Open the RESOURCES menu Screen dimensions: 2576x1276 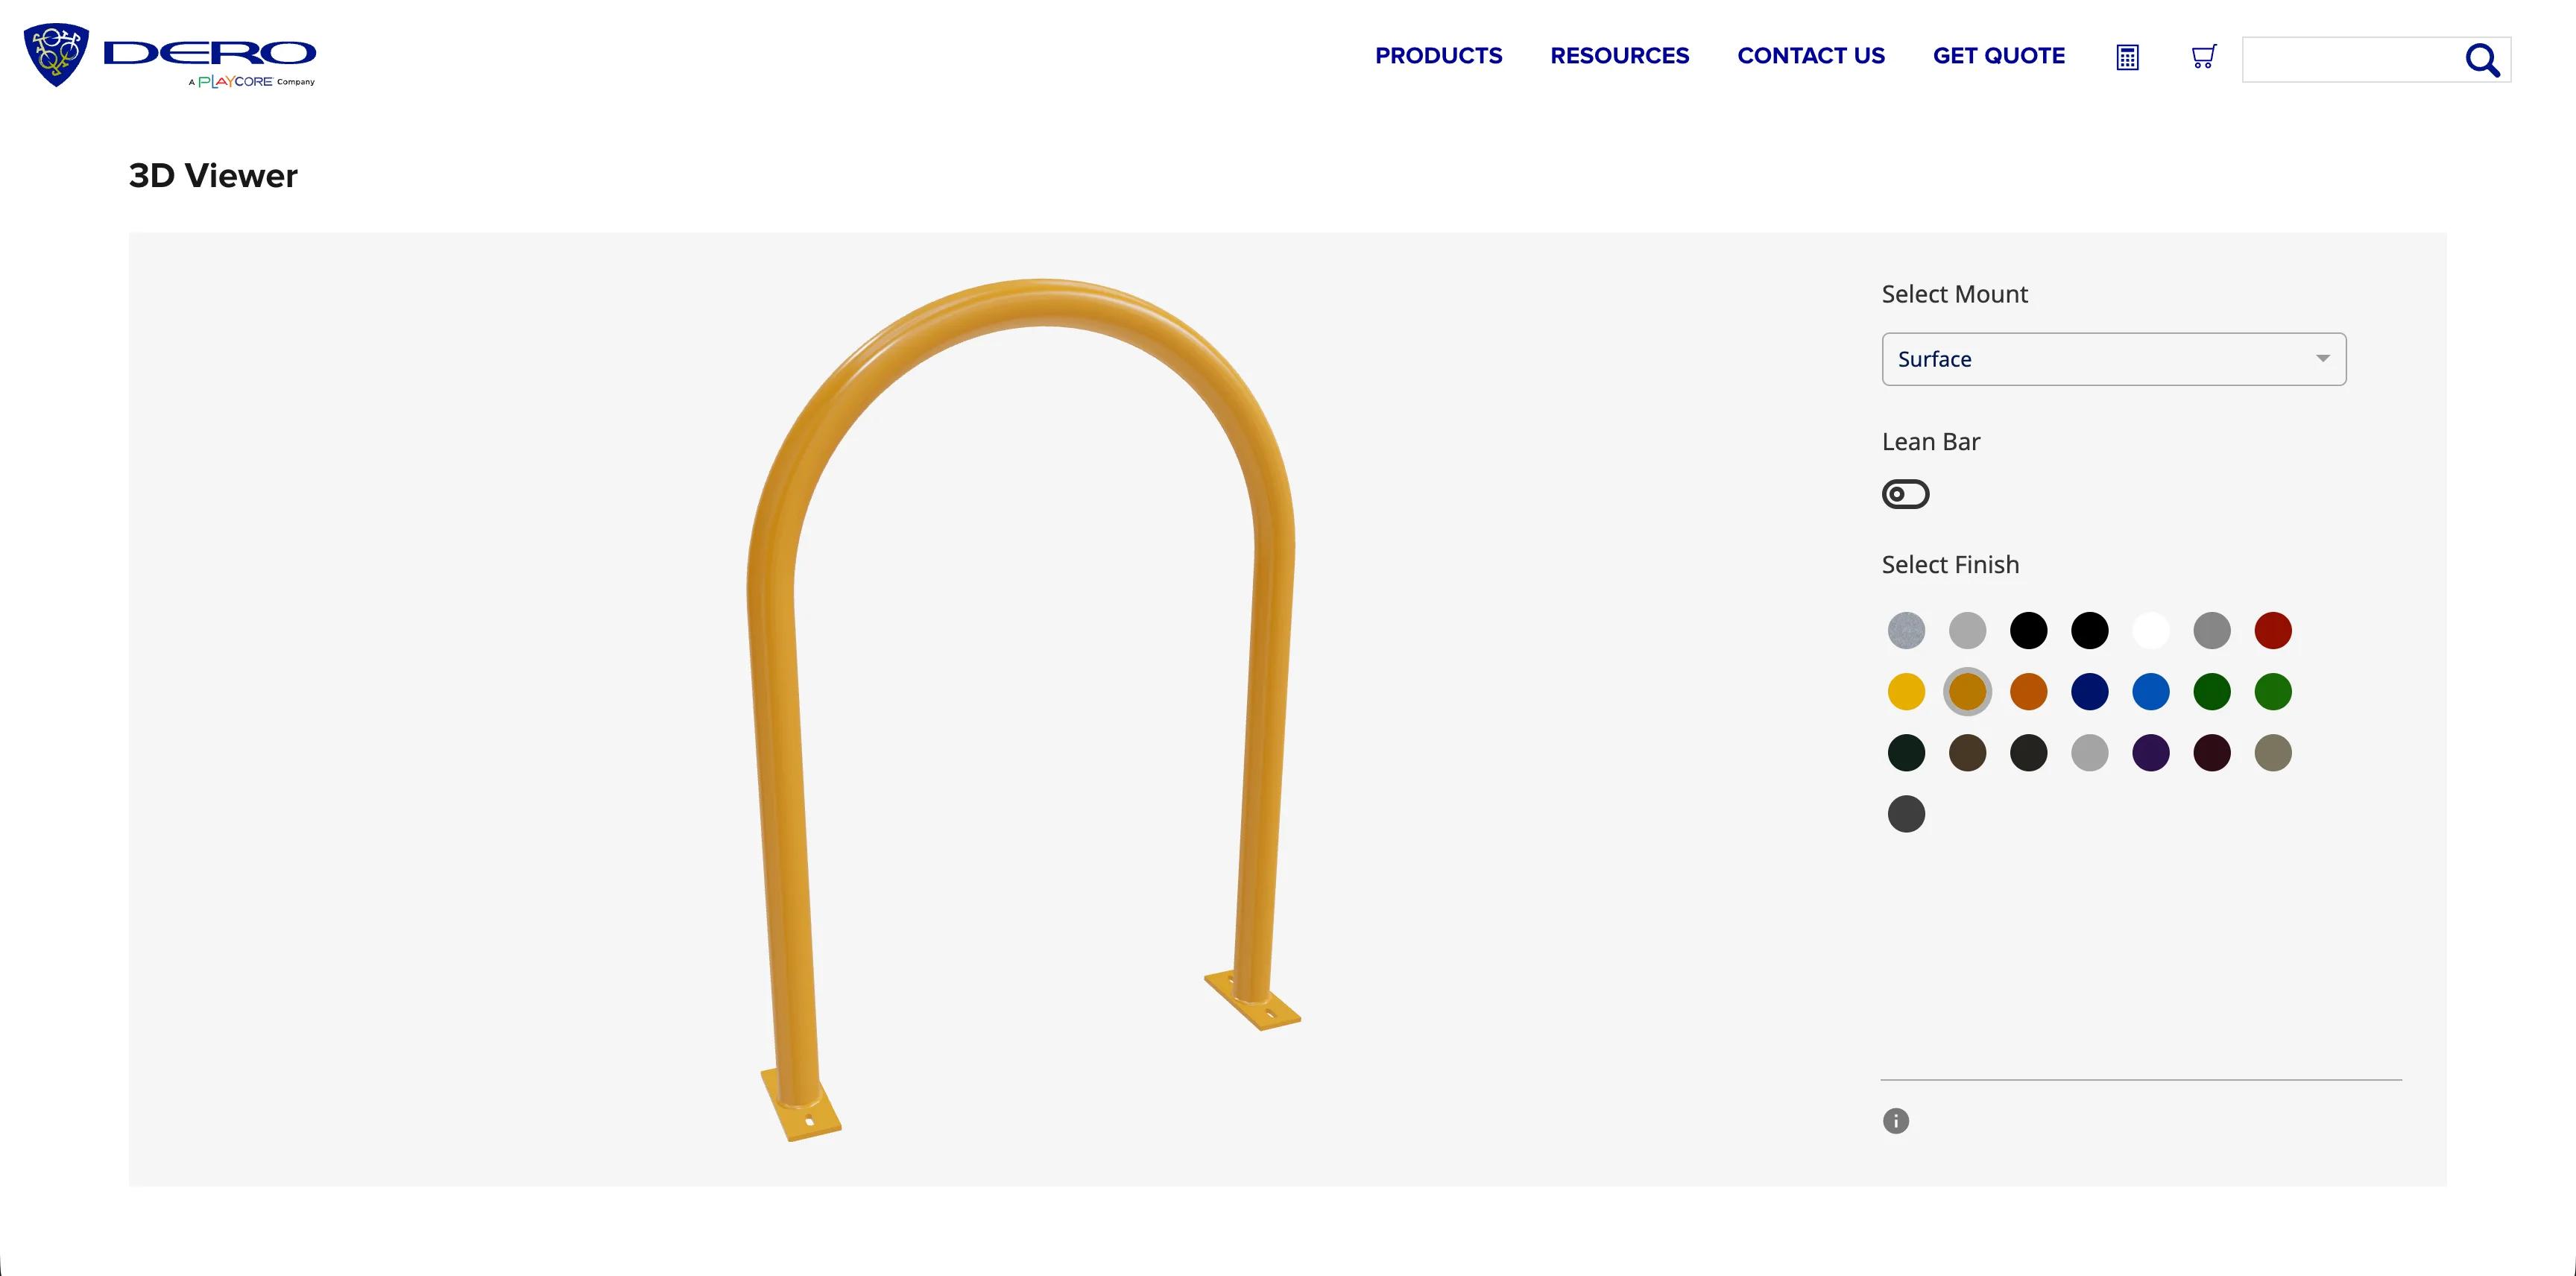click(1620, 56)
